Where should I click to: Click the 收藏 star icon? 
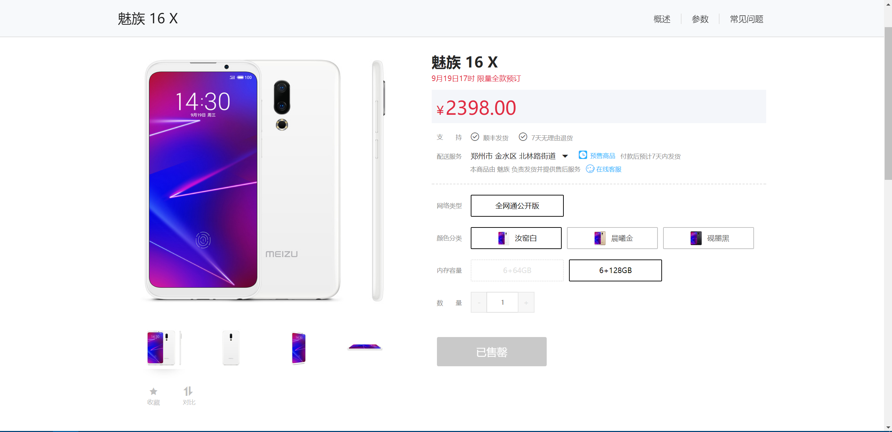(x=153, y=391)
